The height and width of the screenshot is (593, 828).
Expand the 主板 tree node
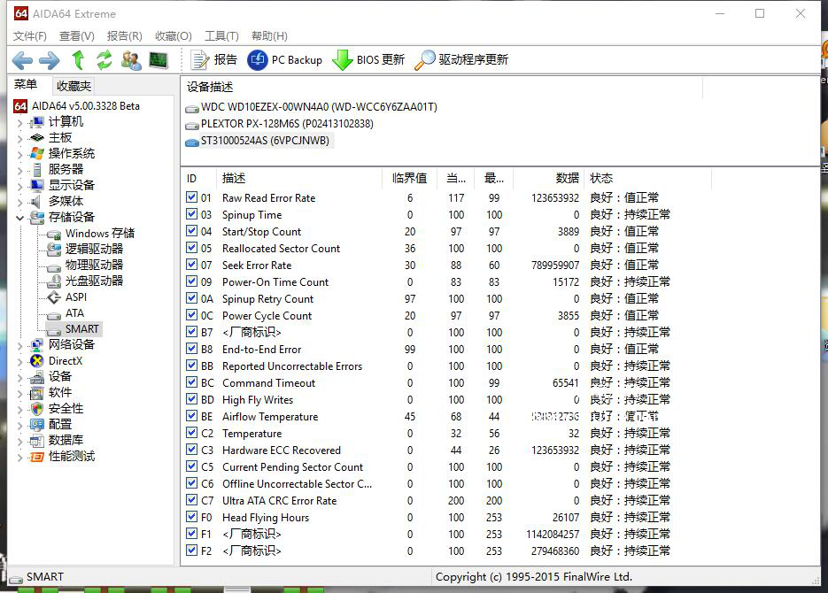(19, 138)
